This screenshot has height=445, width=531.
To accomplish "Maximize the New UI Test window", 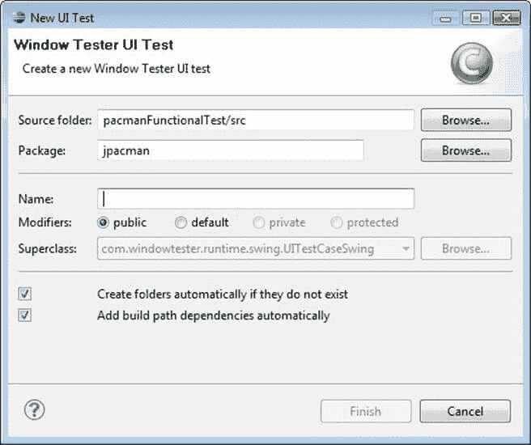I will [476, 18].
